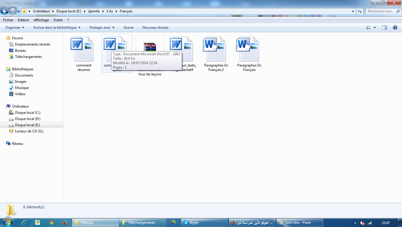The image size is (402, 227).
Task: Open the Documents library
Action: 24,75
